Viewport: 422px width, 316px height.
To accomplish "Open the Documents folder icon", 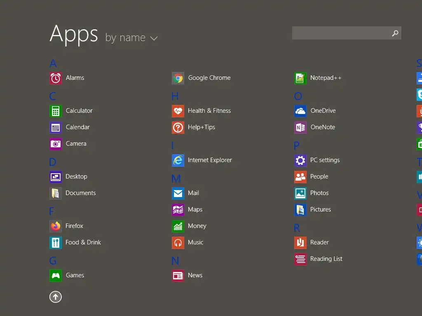I will click(56, 193).
